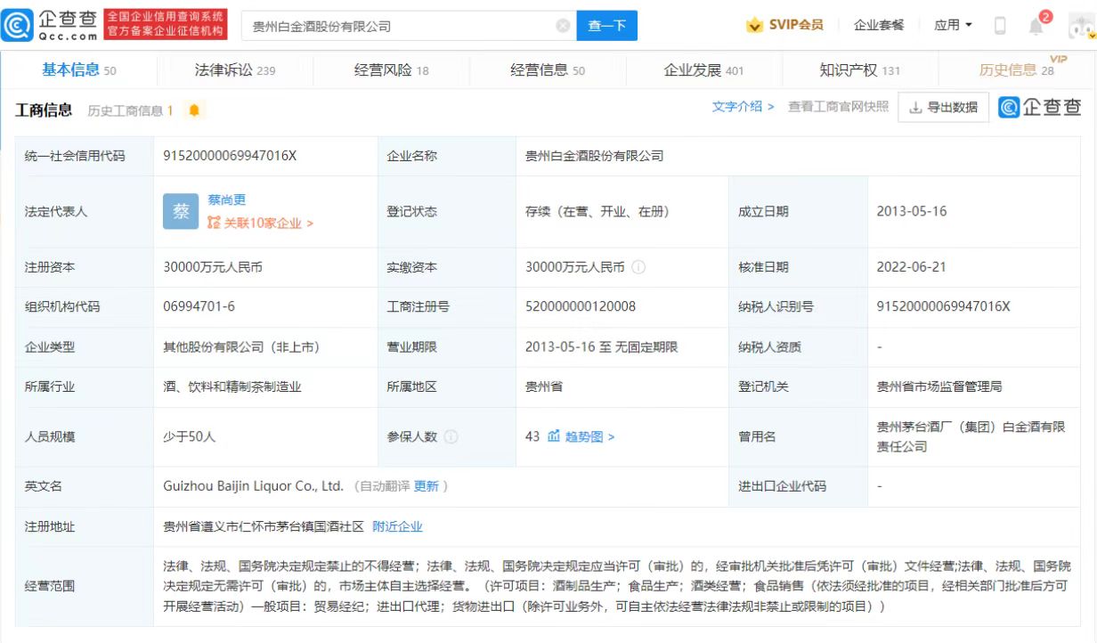
Task: Select industry 酒、饮料和精制茶制造业
Action: [232, 387]
